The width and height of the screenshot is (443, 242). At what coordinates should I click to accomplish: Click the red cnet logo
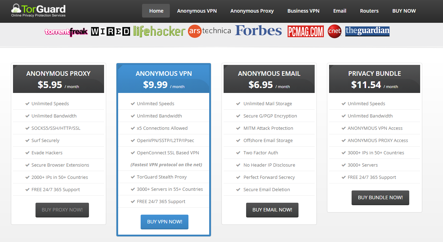pos(334,31)
